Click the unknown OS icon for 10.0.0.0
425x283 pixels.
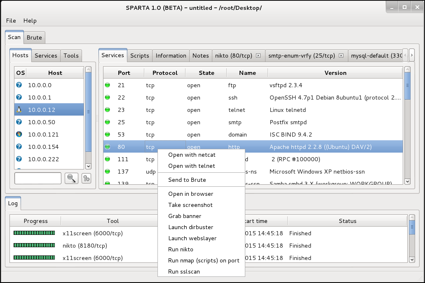19,85
